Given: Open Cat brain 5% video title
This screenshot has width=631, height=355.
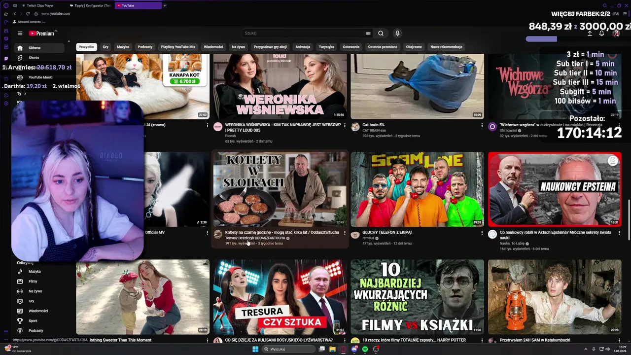Looking at the screenshot, I should tap(373, 125).
